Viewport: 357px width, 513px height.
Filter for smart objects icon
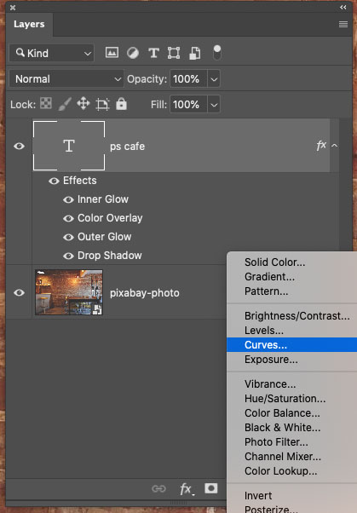point(195,53)
